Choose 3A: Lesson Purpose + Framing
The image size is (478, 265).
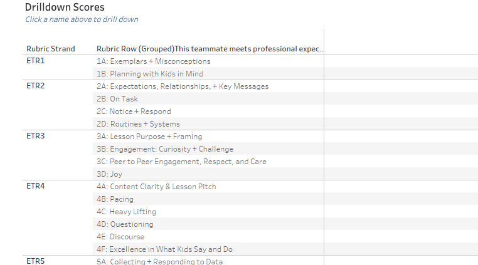pyautogui.click(x=149, y=137)
